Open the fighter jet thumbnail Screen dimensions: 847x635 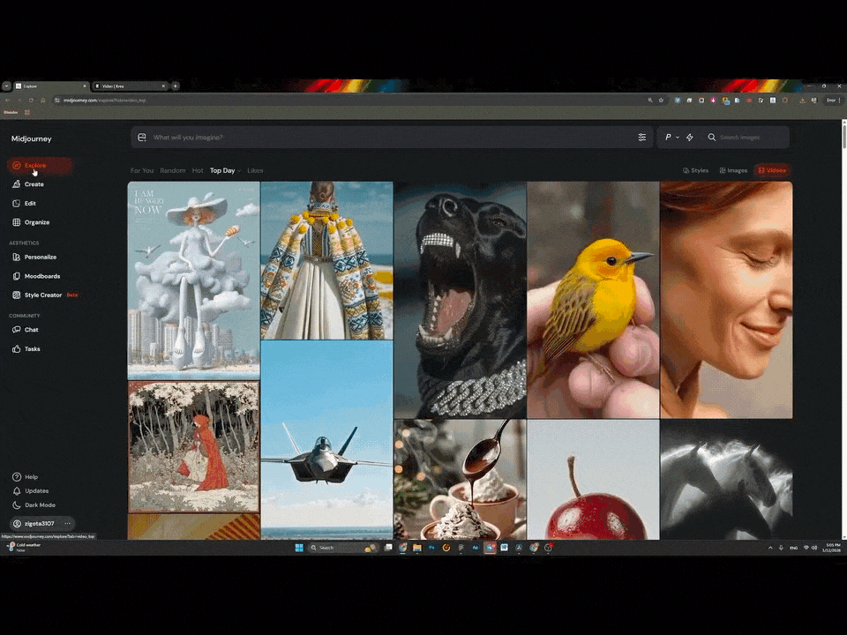click(x=326, y=440)
